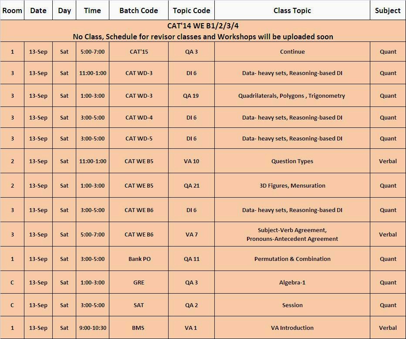
Task: Select the QA 11 topic code cell
Action: tap(191, 259)
